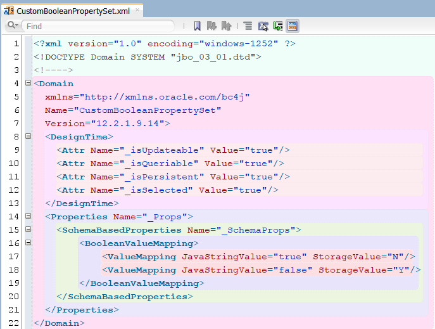This screenshot has height=329, width=435.
Task: Click the encoding="windows-1252" text
Action: (x=213, y=44)
